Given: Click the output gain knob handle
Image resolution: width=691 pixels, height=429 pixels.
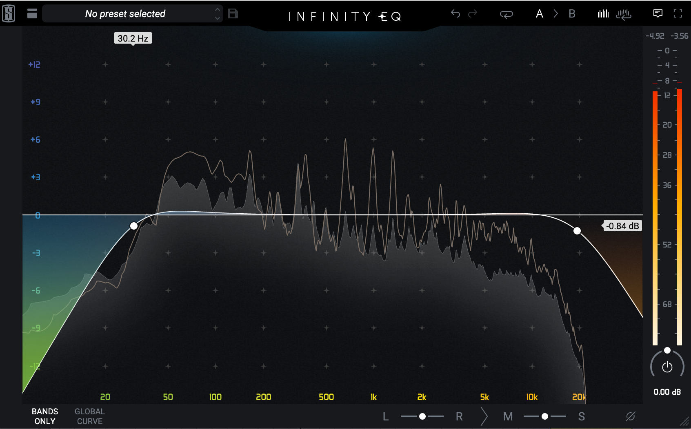Looking at the screenshot, I should tap(667, 350).
